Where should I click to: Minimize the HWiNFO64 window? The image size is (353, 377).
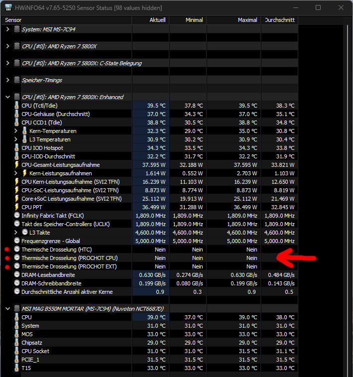296,7
